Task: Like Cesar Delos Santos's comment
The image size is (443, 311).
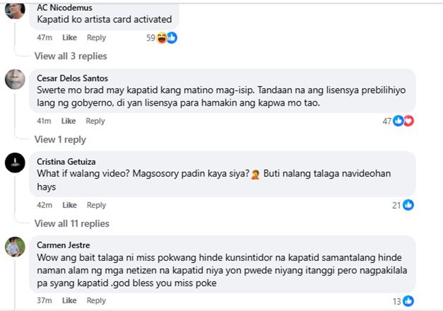Action: (69, 121)
